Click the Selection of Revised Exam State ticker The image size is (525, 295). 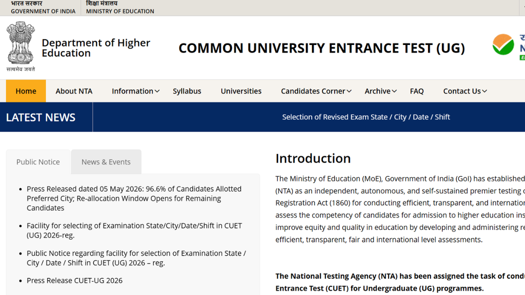click(x=366, y=117)
